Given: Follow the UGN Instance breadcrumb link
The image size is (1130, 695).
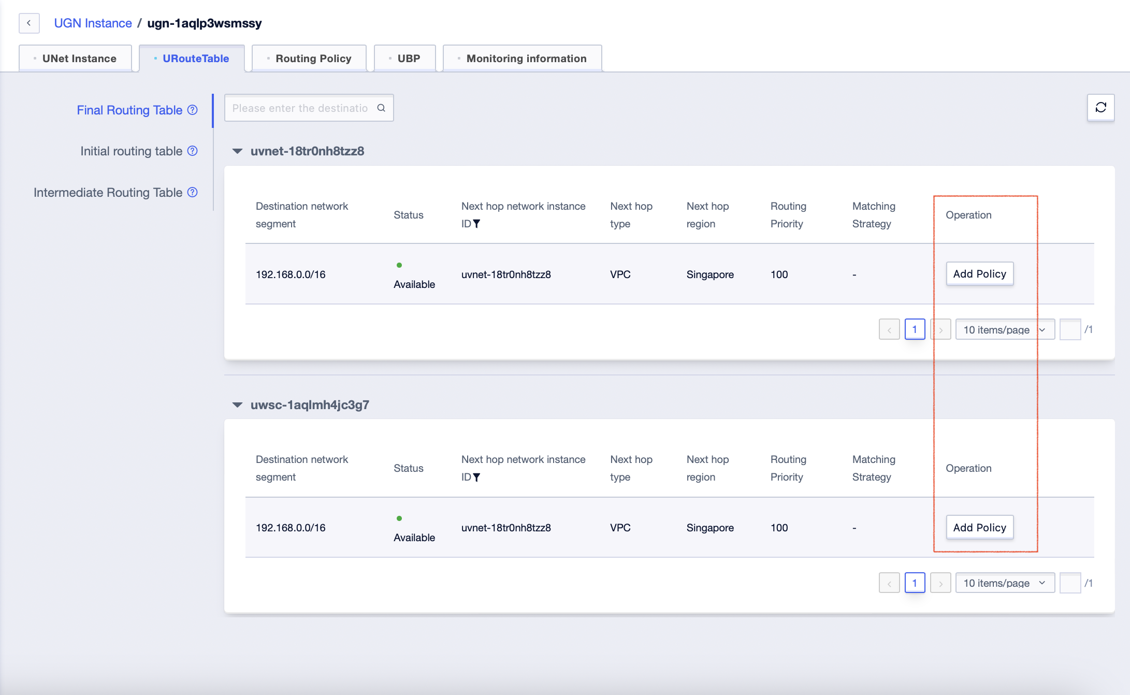Looking at the screenshot, I should (x=93, y=23).
